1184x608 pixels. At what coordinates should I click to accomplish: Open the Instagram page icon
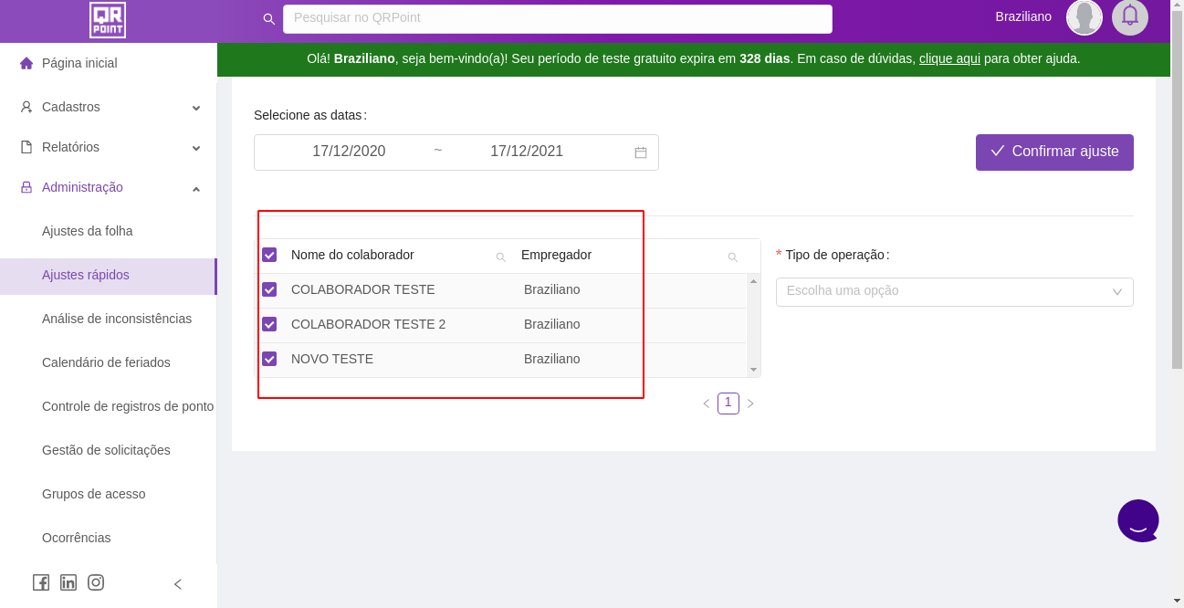[x=96, y=582]
